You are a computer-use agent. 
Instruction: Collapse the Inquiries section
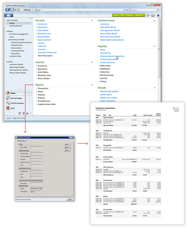(x=155, y=46)
